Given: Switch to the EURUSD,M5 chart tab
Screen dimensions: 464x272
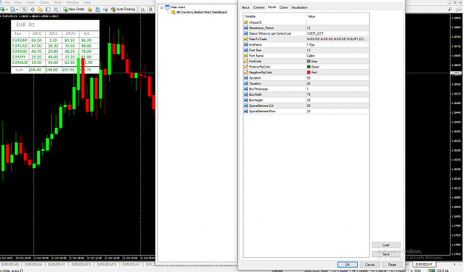Looking at the screenshot, I should point(10,265).
